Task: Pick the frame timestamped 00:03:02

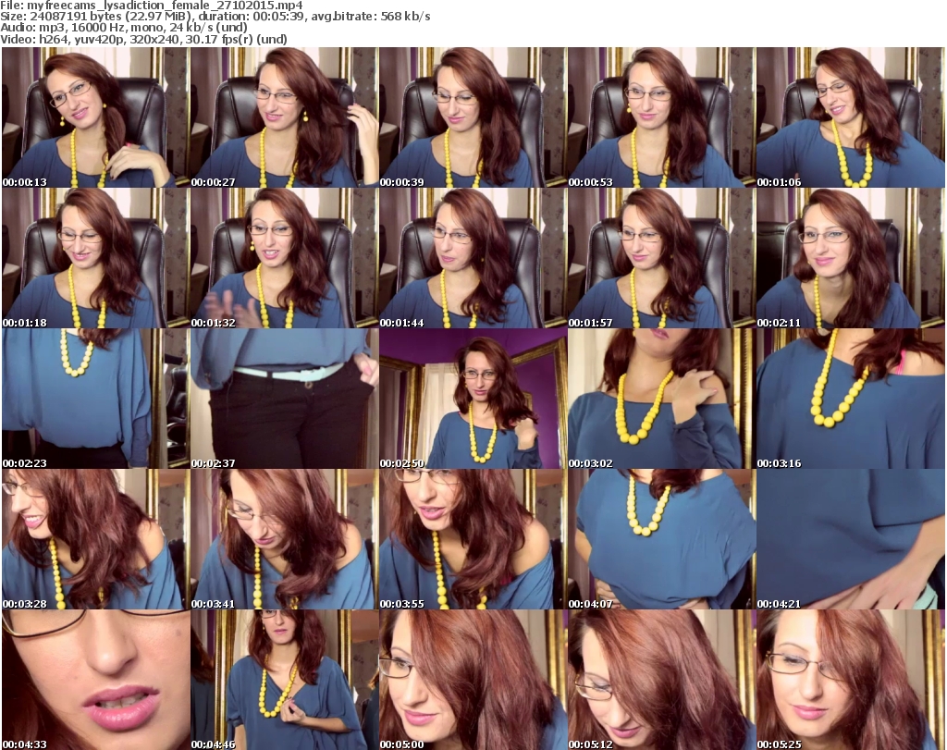Action: coord(662,399)
